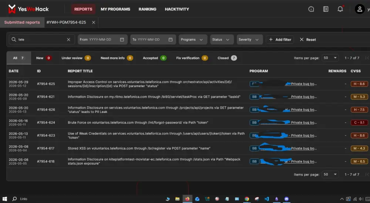The image size is (370, 203).
Task: Open the REPORTS menu
Action: click(x=83, y=9)
